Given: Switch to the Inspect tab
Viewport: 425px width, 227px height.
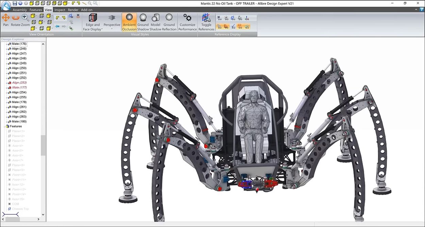Looking at the screenshot, I should tap(60, 10).
